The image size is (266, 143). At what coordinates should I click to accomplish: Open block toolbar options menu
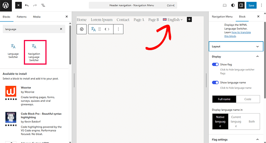[x=118, y=29]
